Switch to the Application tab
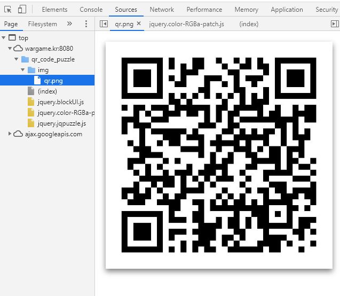This screenshot has width=340, height=296. tap(287, 10)
